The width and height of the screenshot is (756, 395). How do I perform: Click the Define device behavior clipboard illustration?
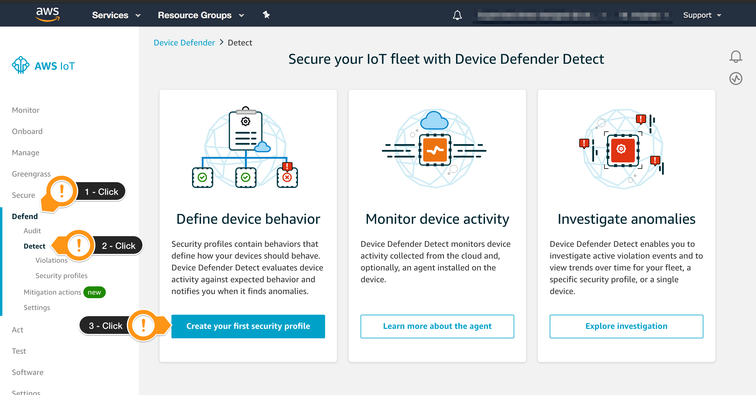[245, 148]
